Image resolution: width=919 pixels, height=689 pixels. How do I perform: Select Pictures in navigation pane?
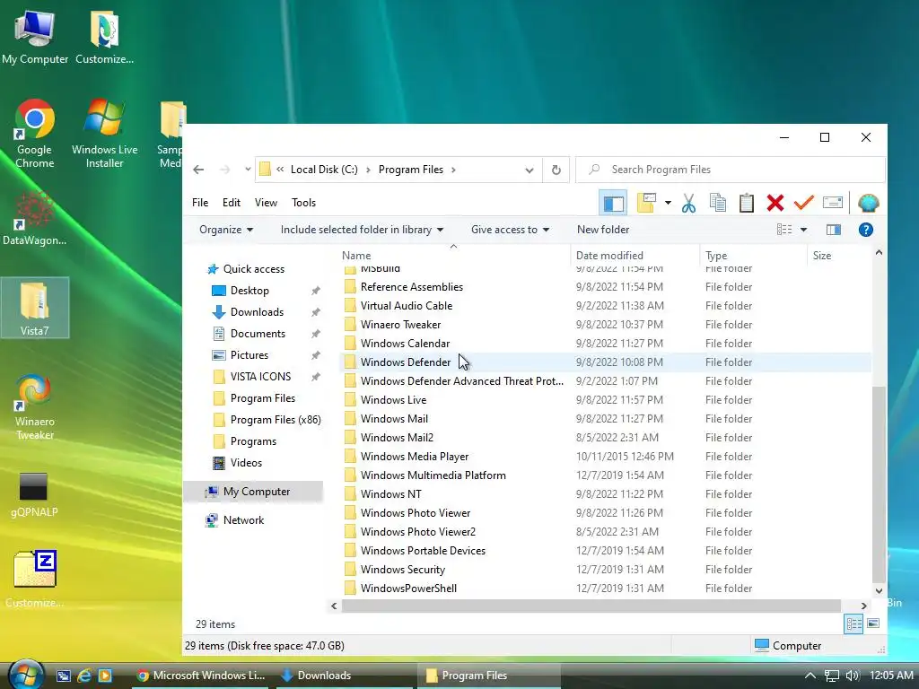249,355
